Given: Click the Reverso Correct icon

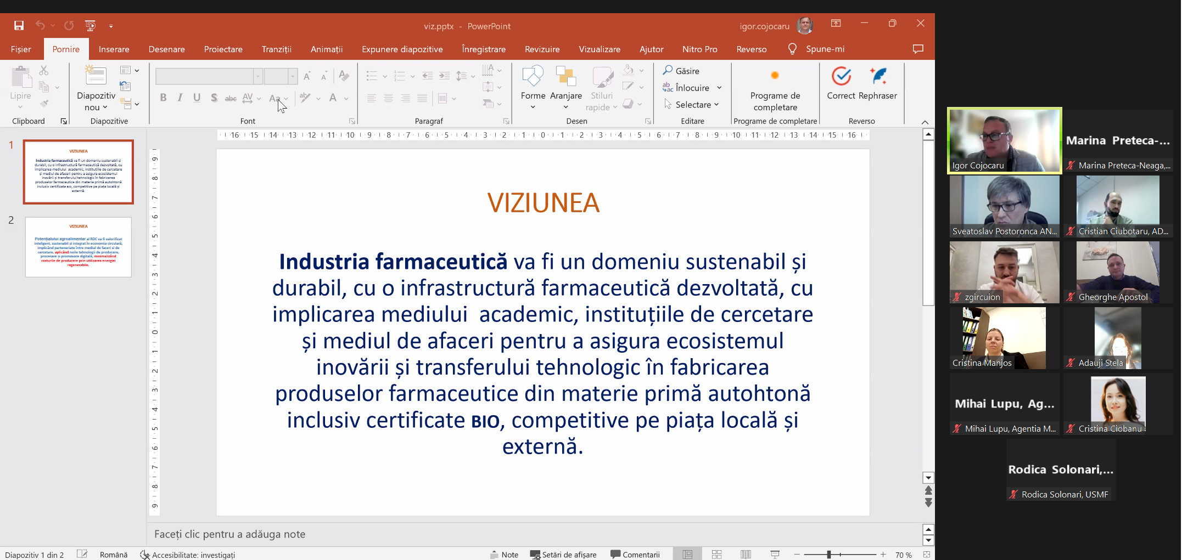Looking at the screenshot, I should (x=841, y=77).
